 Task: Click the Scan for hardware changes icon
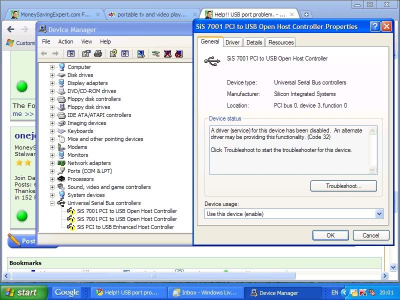[x=140, y=53]
